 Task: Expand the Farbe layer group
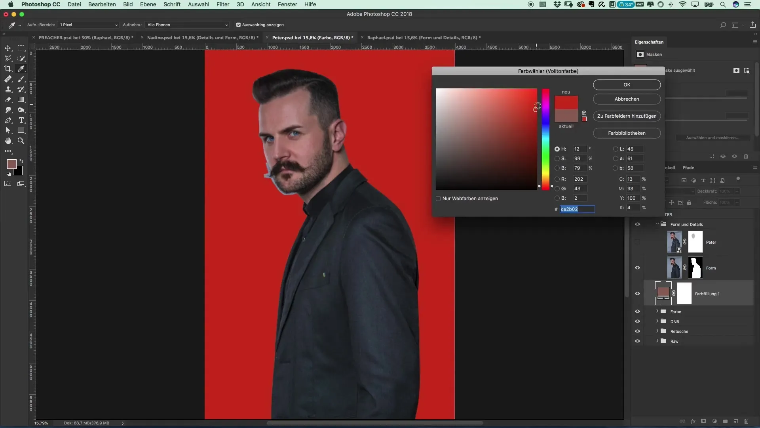click(657, 311)
